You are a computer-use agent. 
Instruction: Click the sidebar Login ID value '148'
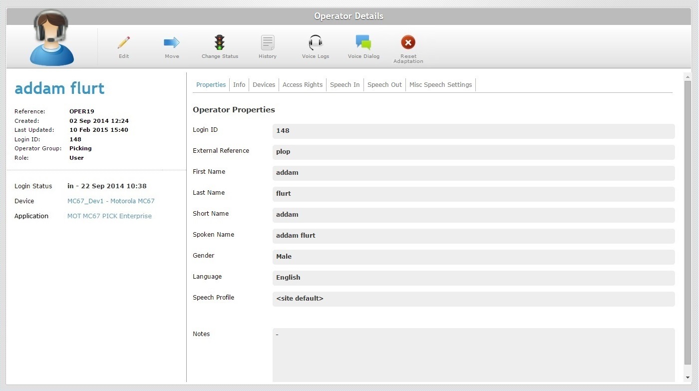click(x=75, y=139)
